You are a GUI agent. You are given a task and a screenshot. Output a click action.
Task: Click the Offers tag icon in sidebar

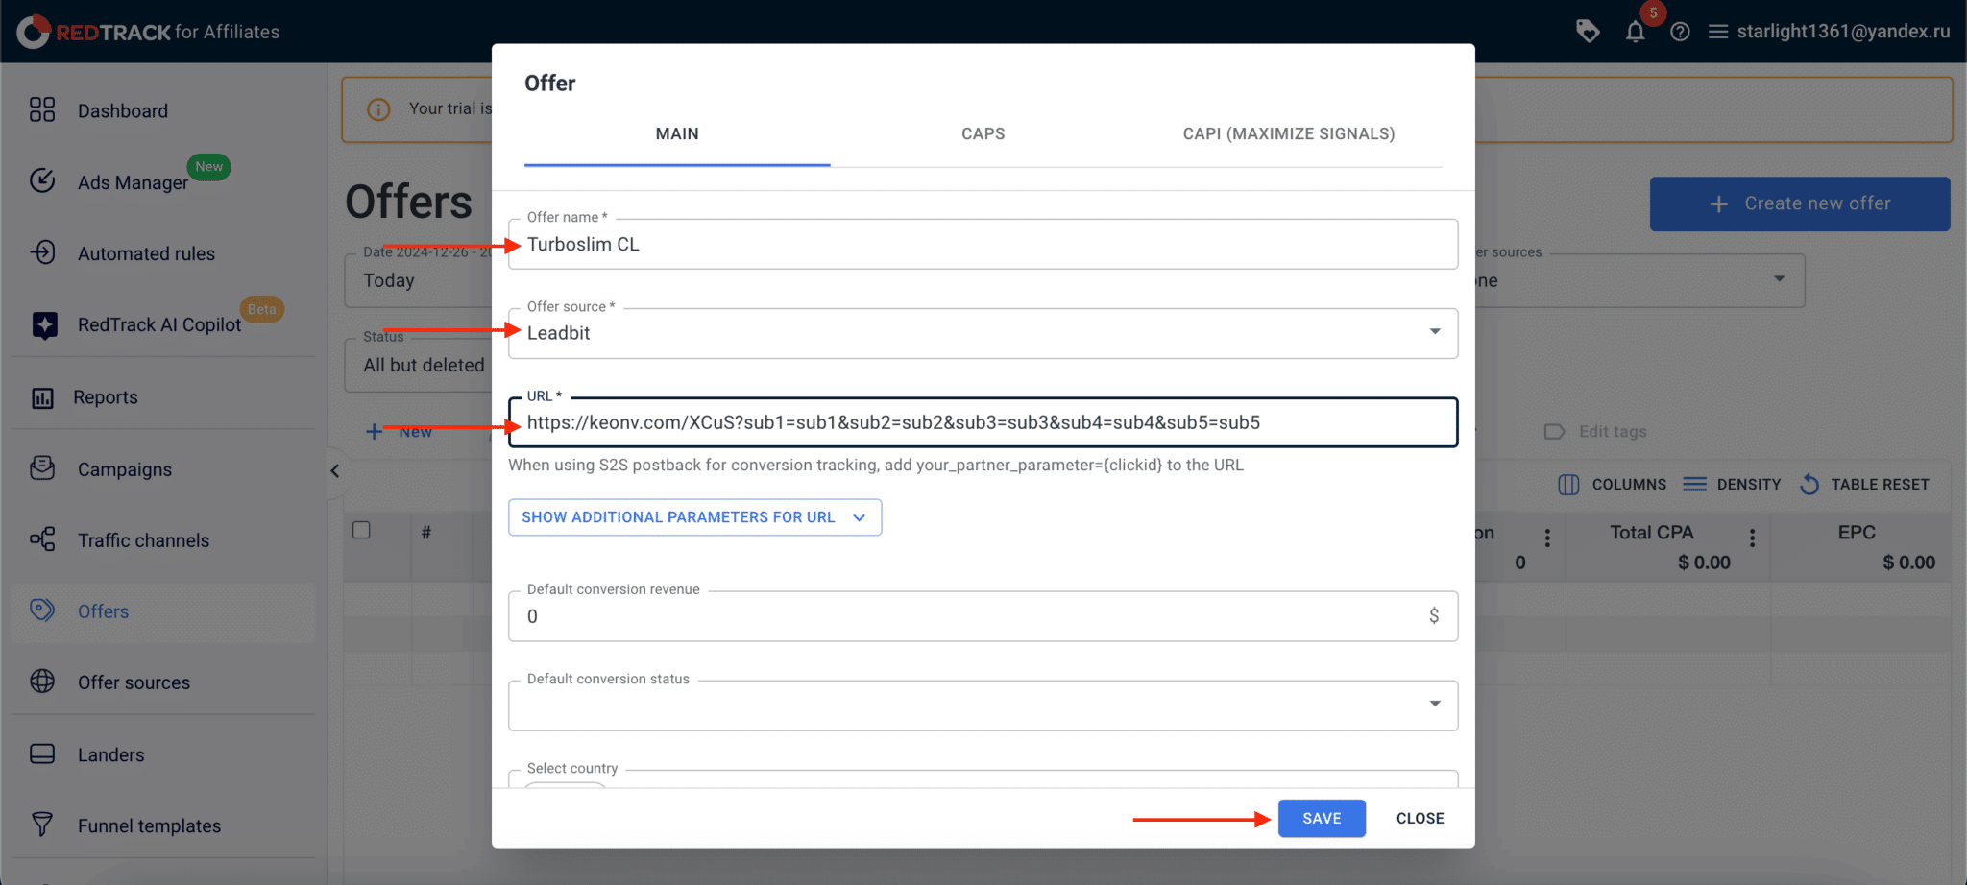[x=42, y=610]
